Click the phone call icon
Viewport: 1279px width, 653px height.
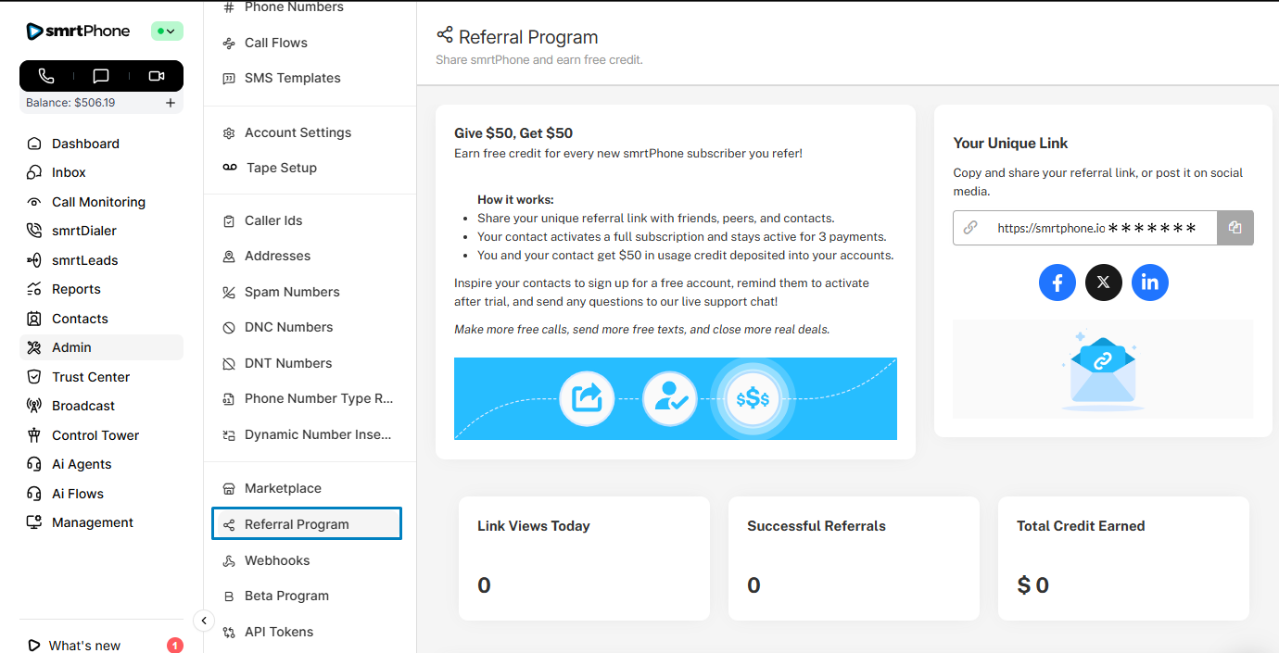pyautogui.click(x=46, y=76)
